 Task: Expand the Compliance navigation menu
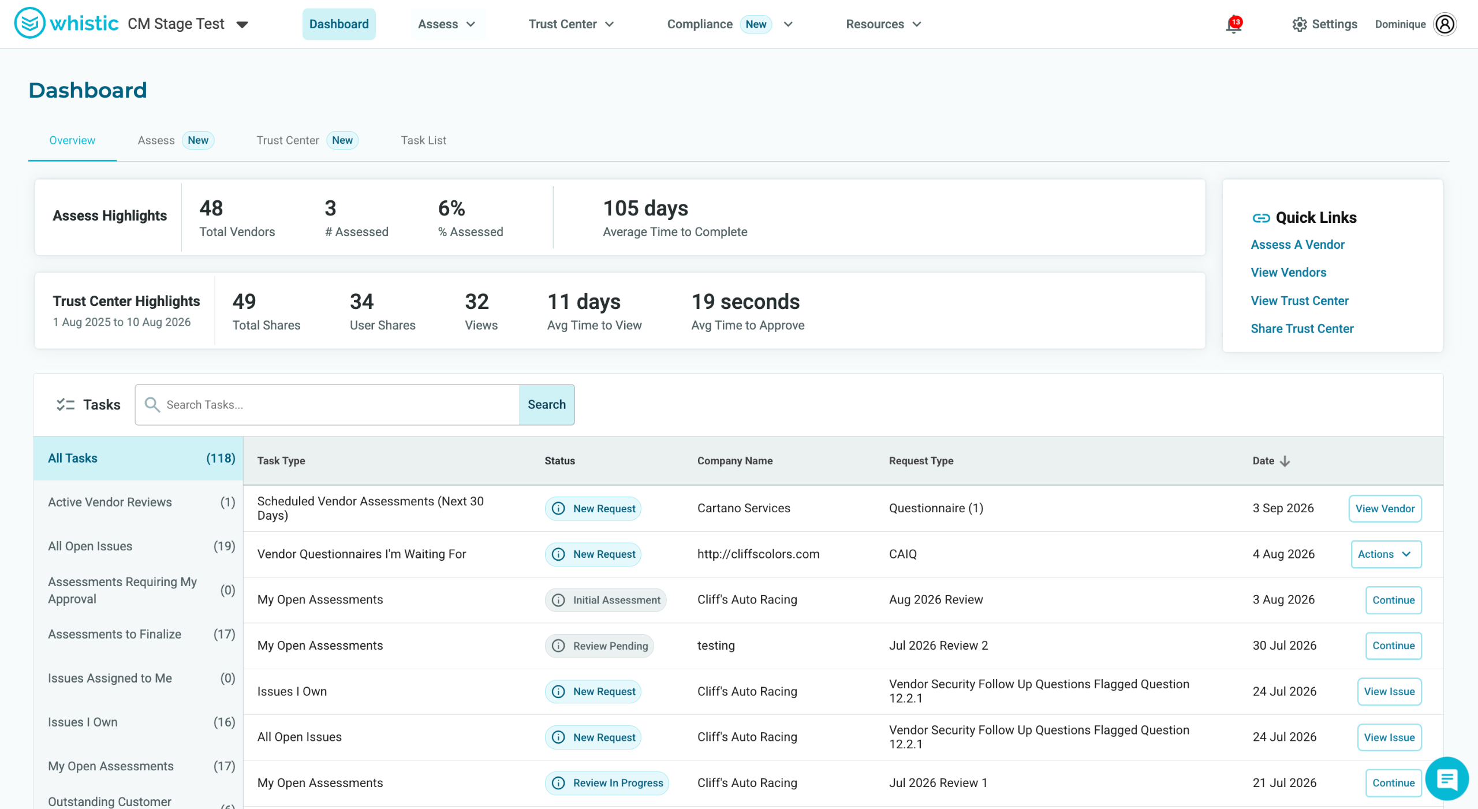730,24
